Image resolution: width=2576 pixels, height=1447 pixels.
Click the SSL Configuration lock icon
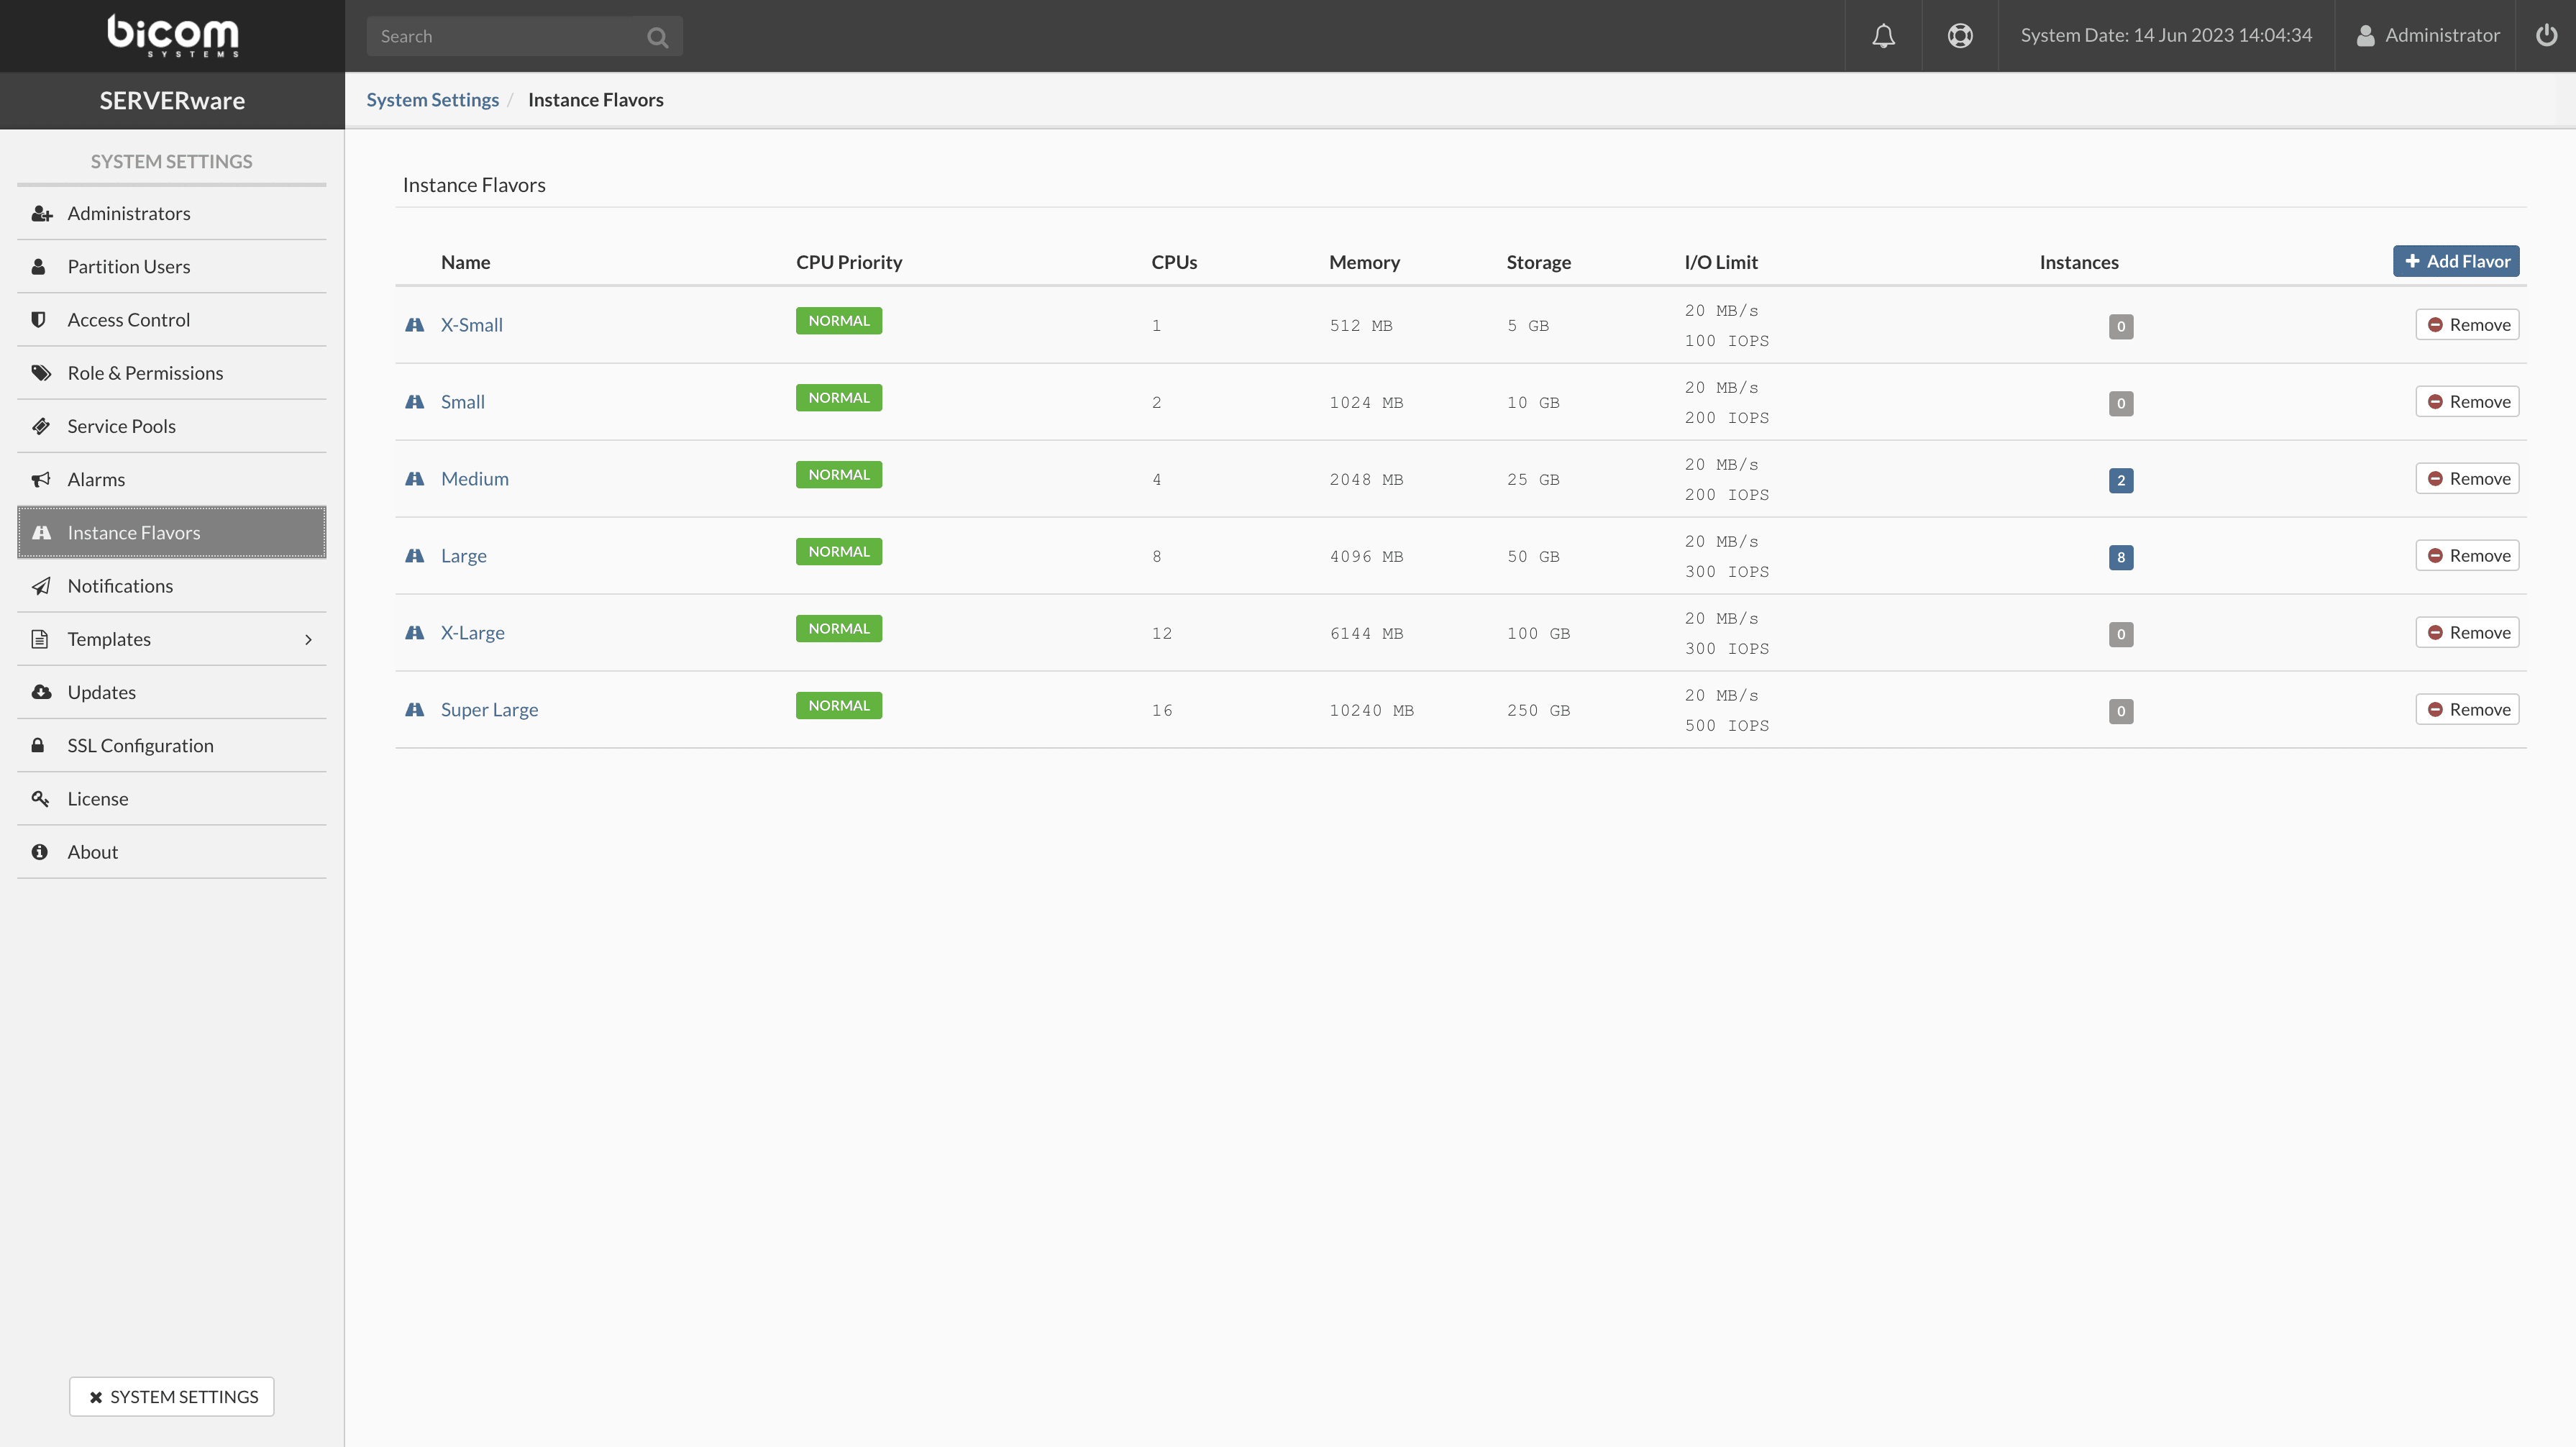(38, 745)
